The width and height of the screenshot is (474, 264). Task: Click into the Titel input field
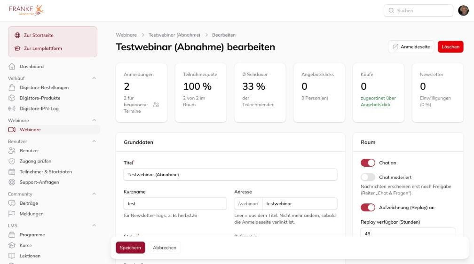point(230,175)
